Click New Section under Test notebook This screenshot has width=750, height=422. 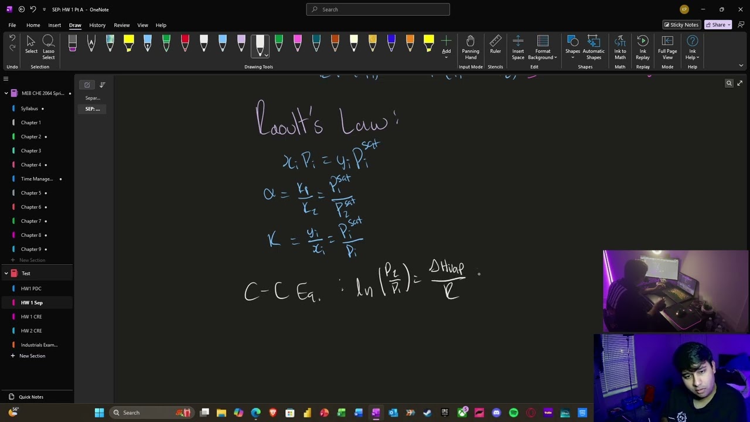pos(32,356)
